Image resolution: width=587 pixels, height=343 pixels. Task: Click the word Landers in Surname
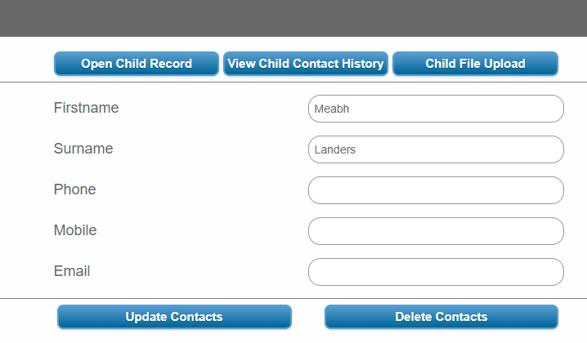pyautogui.click(x=335, y=149)
